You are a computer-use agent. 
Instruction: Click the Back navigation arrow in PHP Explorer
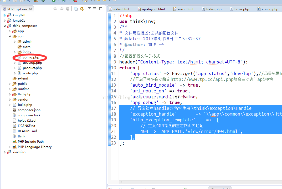pyautogui.click(x=55, y=9)
